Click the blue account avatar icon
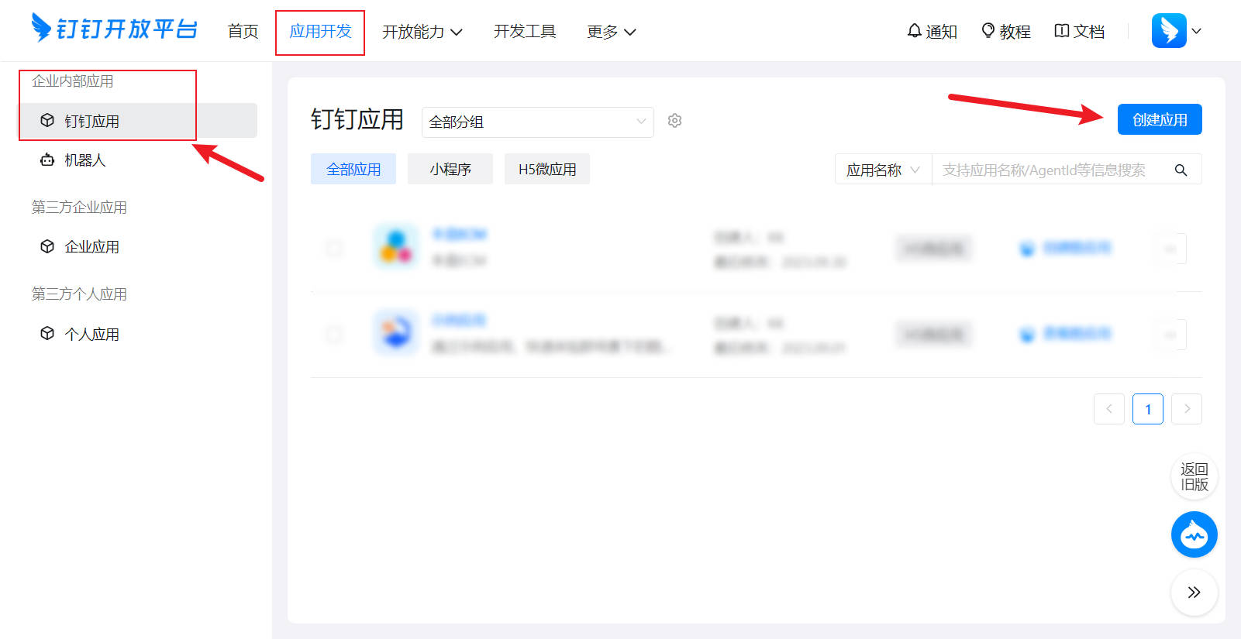1241x639 pixels. click(x=1169, y=31)
